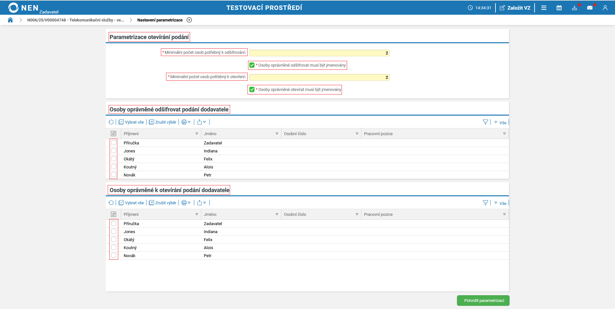Open the downloads icon with notification
Screen dimensions: 615x309
[x=574, y=8]
